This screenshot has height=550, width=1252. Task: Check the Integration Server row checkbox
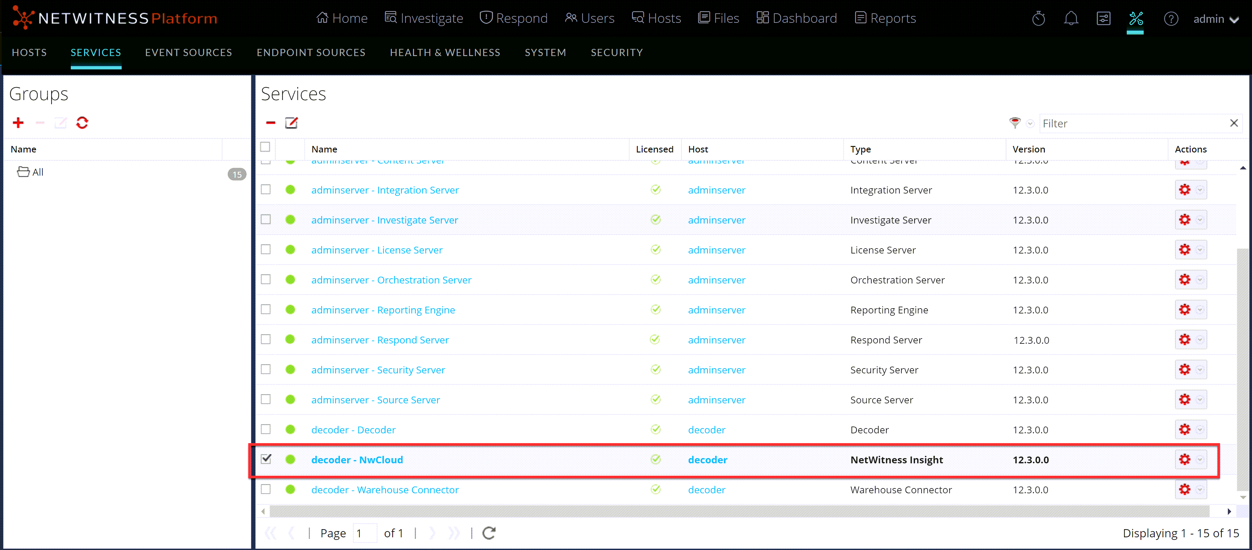265,189
